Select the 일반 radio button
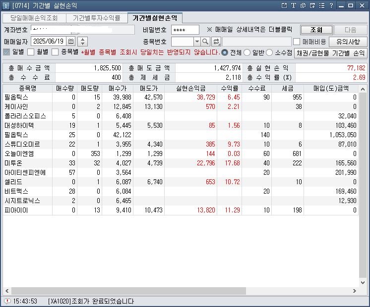370x307 pixels. pos(247,52)
